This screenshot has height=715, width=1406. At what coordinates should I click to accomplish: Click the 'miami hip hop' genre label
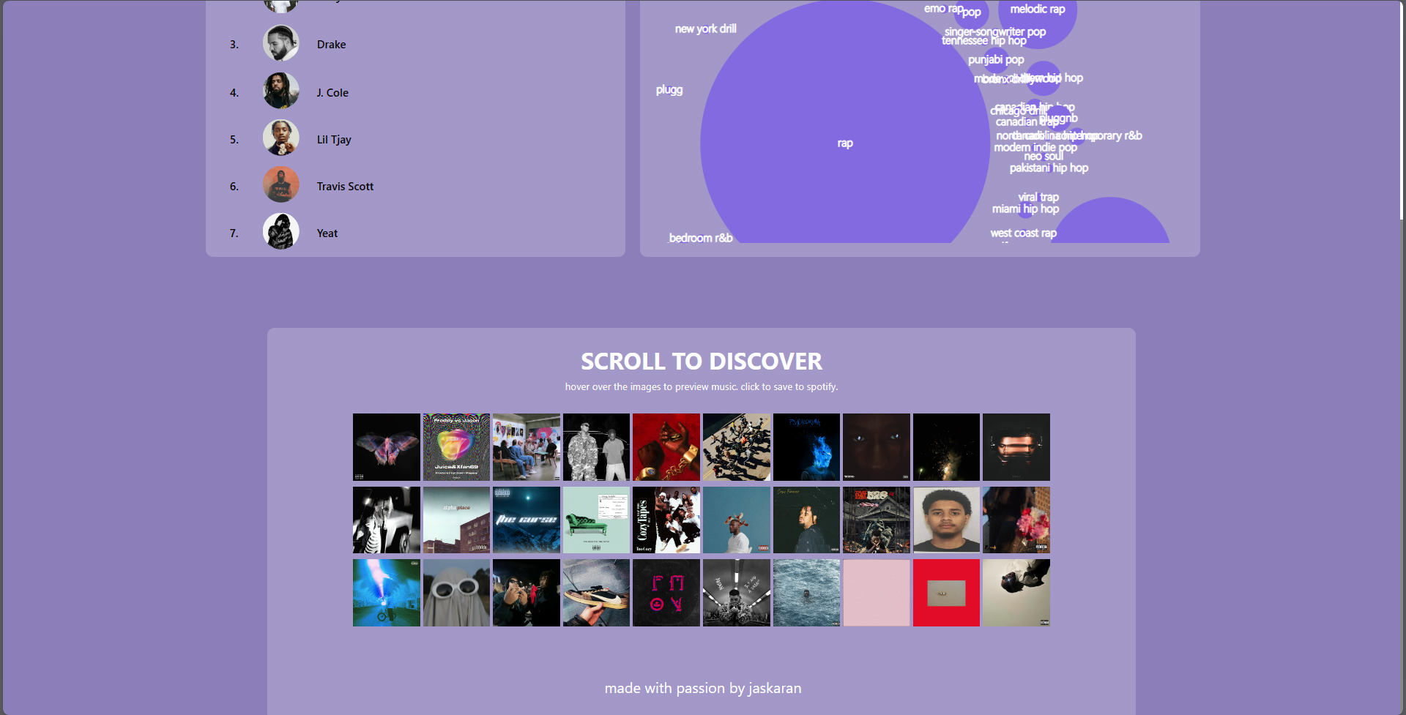[1025, 209]
